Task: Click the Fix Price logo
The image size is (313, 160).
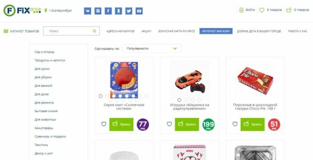Action: (22, 10)
